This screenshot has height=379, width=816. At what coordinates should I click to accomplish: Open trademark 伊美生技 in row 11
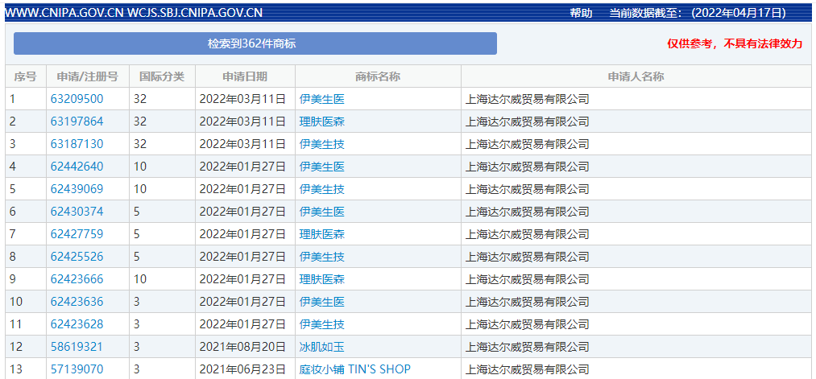[x=322, y=324]
